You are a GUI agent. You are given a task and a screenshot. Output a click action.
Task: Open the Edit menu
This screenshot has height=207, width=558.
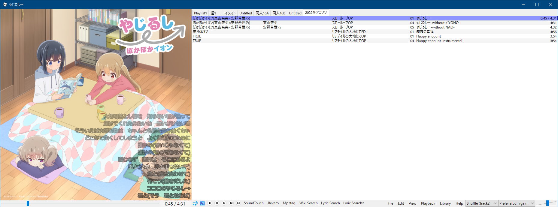click(x=401, y=203)
